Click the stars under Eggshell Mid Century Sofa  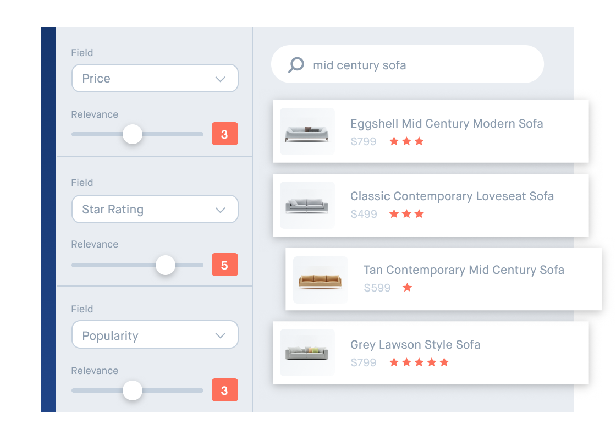tap(406, 141)
